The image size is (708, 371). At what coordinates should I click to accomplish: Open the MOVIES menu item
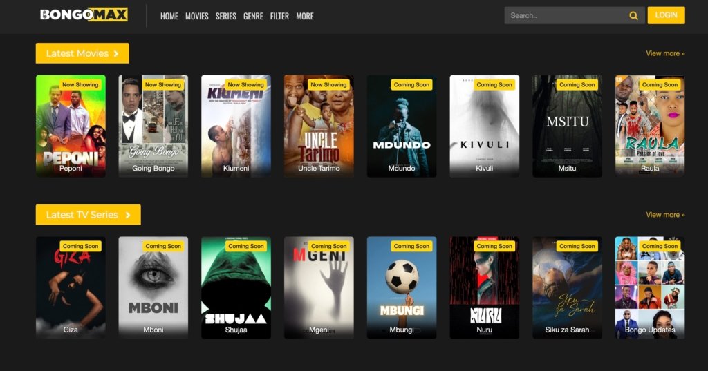tap(197, 17)
